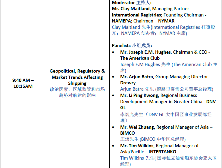
Task: Click the text 'NAMEPA; Chairman – NYMAR'
Action: (x=143, y=21)
